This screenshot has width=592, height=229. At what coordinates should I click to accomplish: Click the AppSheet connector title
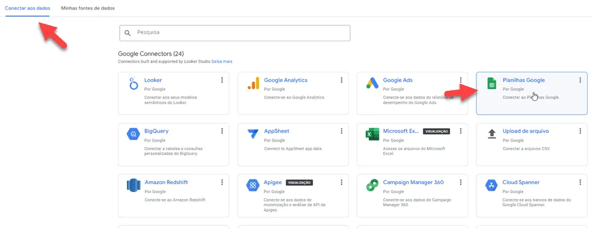point(277,132)
